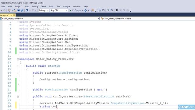Click CompatibilityVersion type on line 25
The height and width of the screenshot is (110, 195).
[x=128, y=103]
